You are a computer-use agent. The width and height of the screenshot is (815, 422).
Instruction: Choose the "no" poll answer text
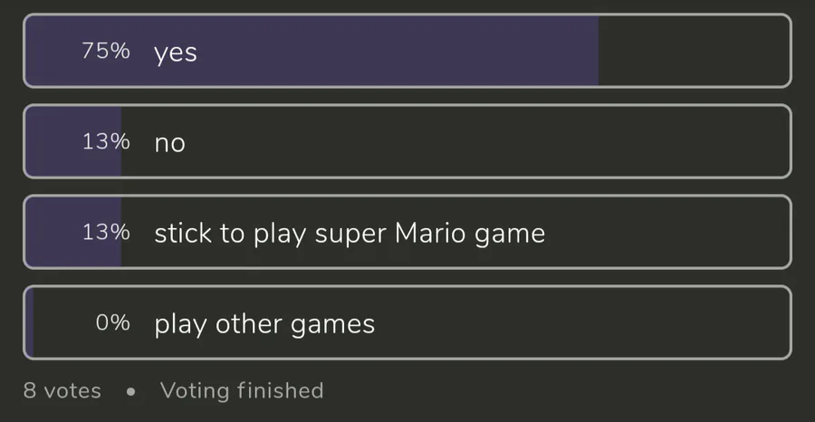169,143
